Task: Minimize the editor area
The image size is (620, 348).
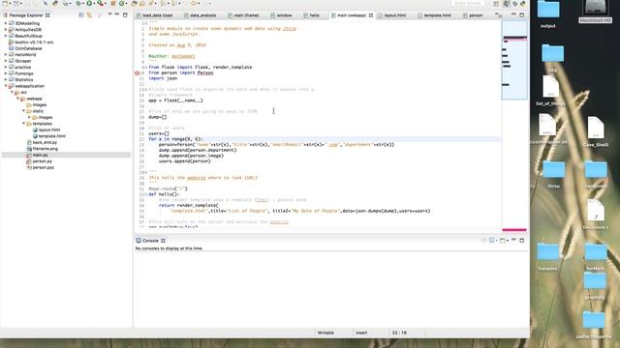Action: (x=513, y=14)
